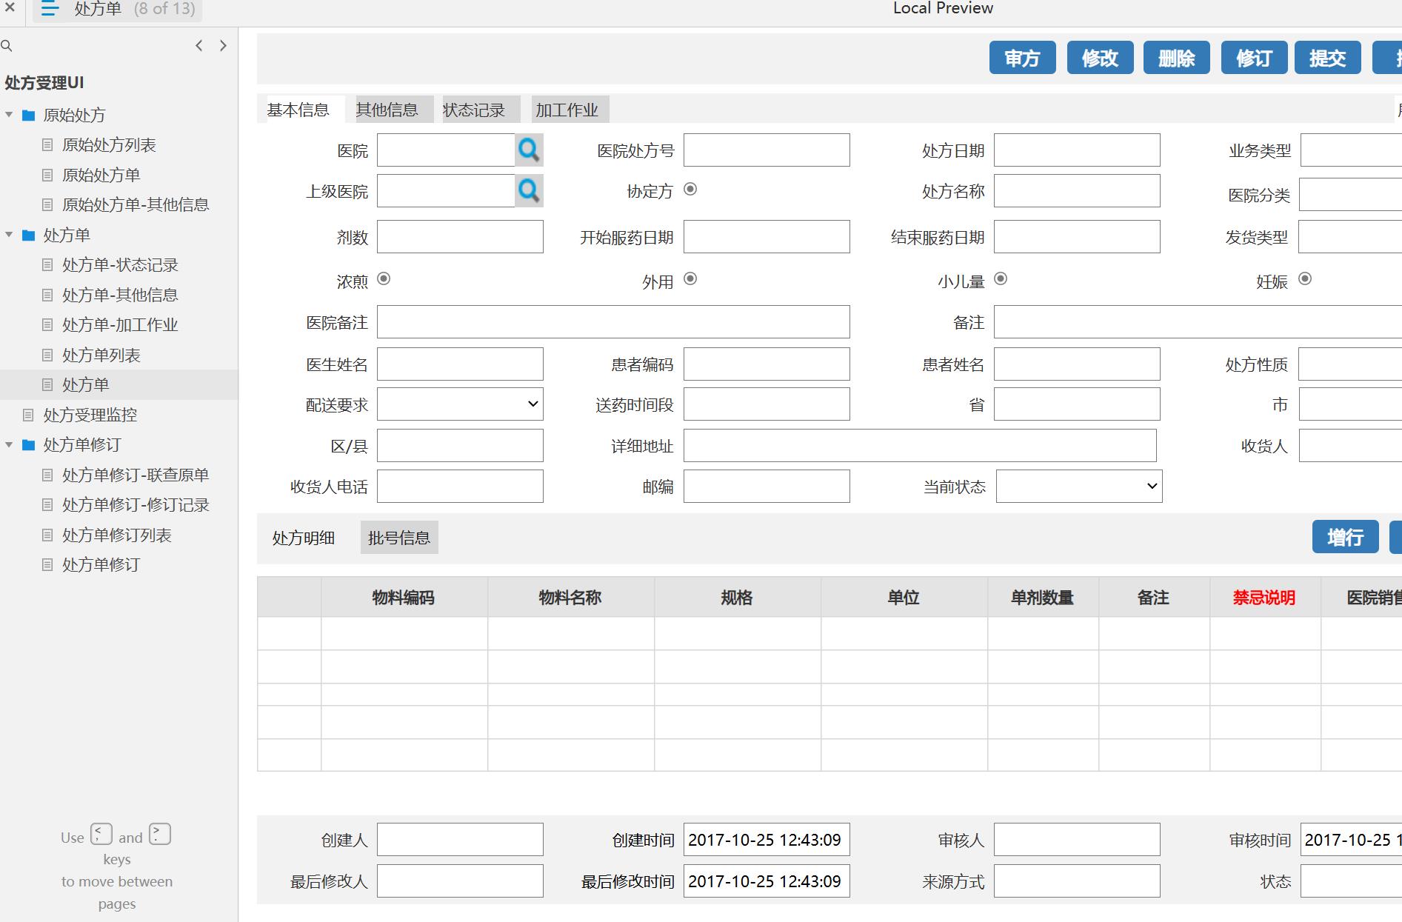Collapse the 原始处方 tree folder
Viewport: 1402px width, 922px height.
point(9,115)
